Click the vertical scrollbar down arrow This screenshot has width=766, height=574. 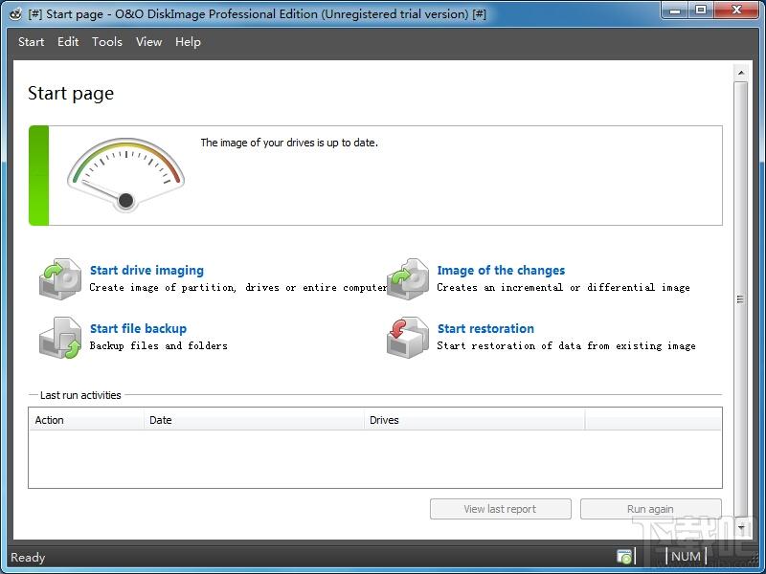tap(741, 527)
